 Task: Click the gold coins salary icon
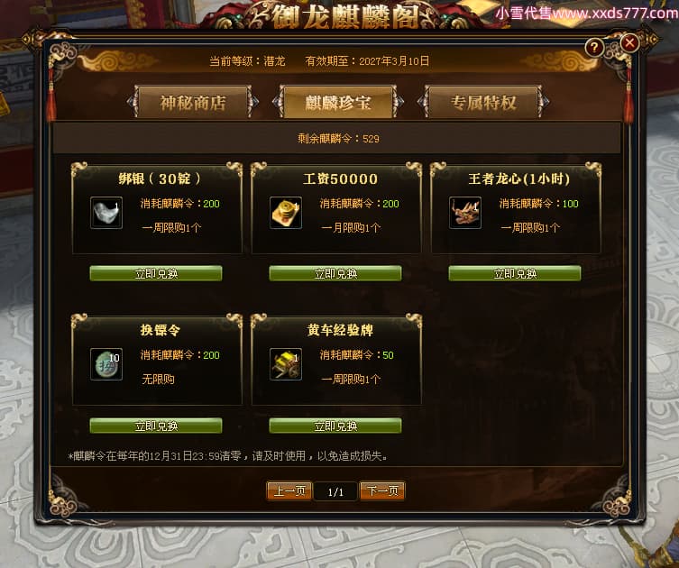285,213
